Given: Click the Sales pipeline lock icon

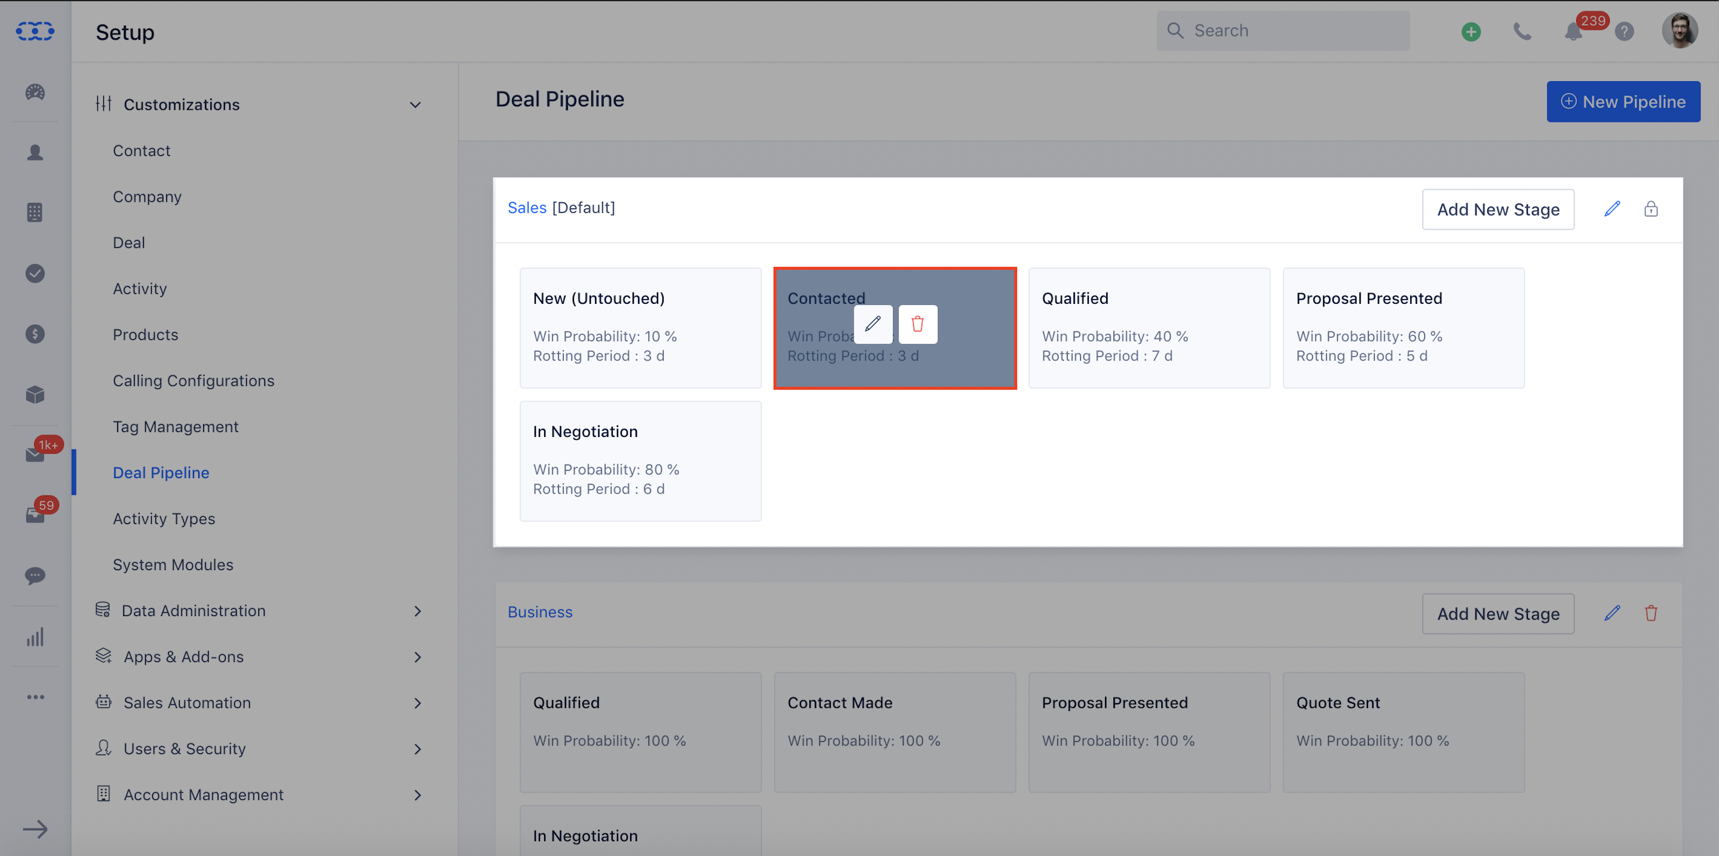Looking at the screenshot, I should point(1651,209).
